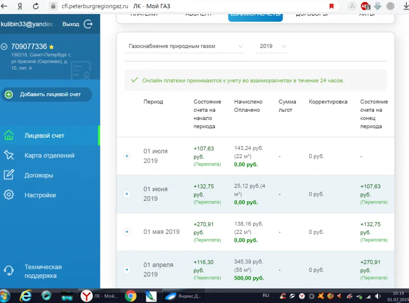Click the padlock site security icon
Viewport: 409px width, 303px height.
(x=53, y=6)
